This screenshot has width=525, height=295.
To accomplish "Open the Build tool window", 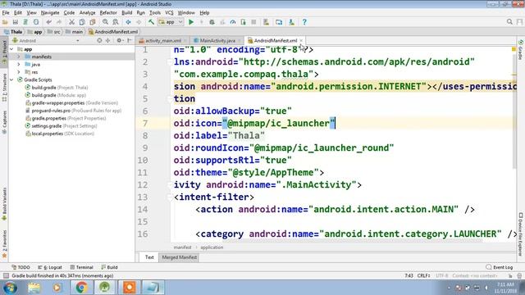I will point(109,267).
